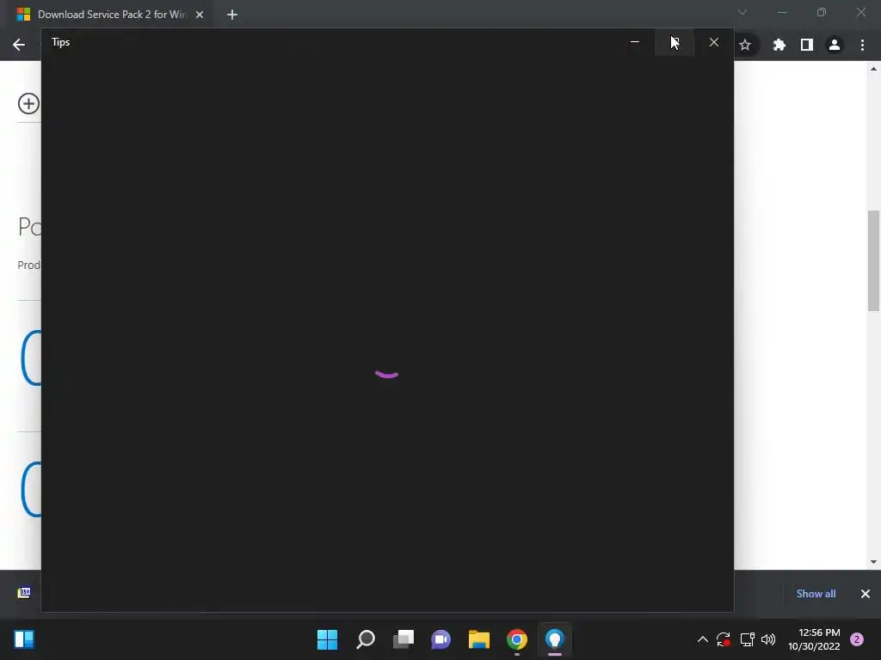Open the clock and date flyout
This screenshot has width=881, height=660.
[814, 639]
